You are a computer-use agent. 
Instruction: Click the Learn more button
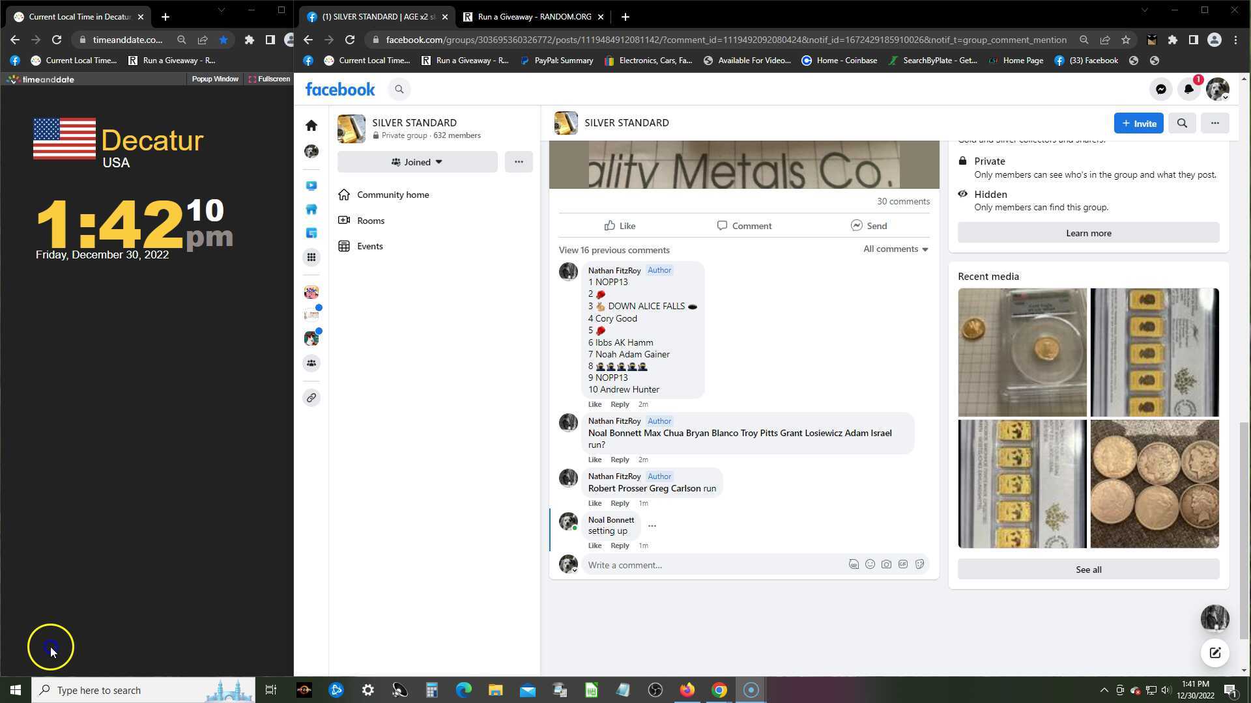tap(1088, 233)
